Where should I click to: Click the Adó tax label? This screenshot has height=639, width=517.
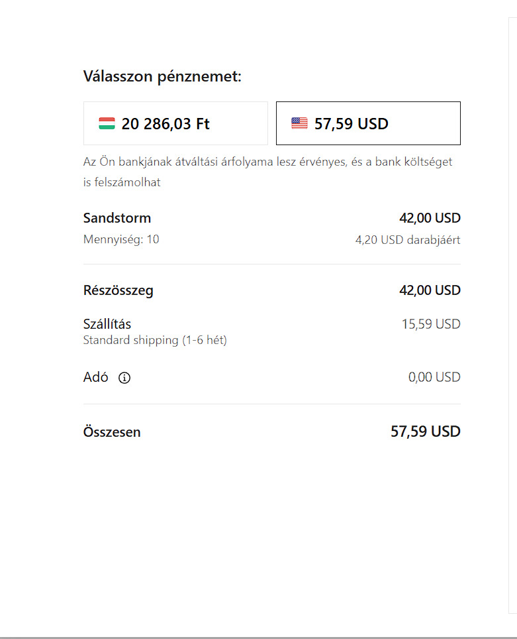[95, 377]
